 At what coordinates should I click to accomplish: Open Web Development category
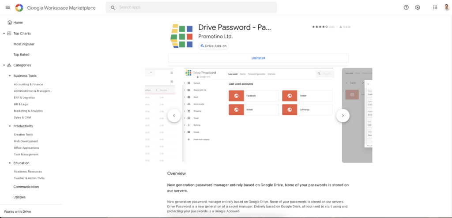pyautogui.click(x=26, y=141)
